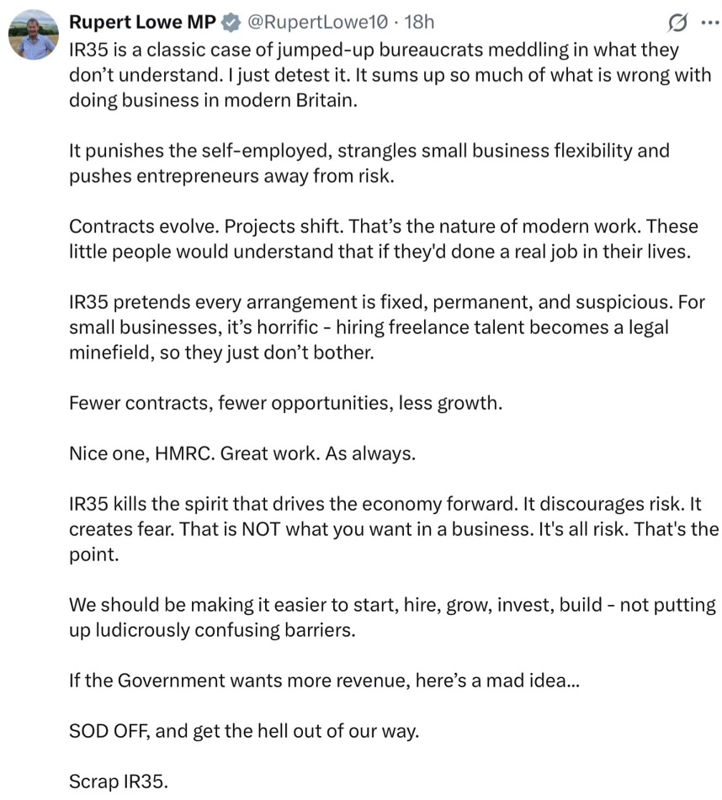Click the line 'IR35 is a classic case'
722x800 pixels.
point(374,50)
